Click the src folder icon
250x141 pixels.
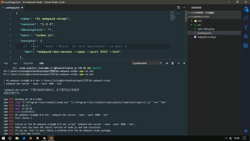(195, 25)
